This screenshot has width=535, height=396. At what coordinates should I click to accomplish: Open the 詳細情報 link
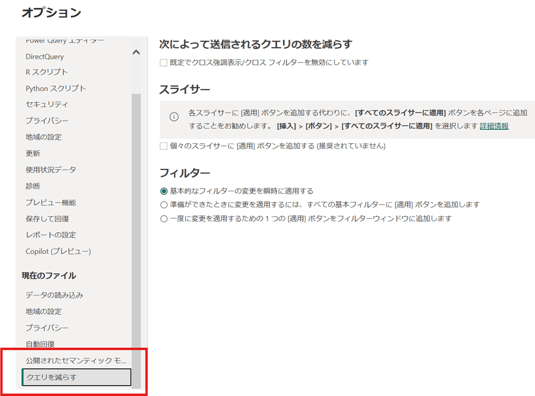494,126
